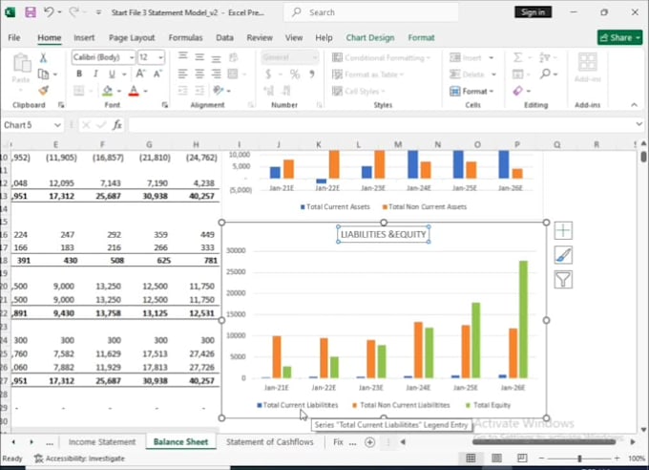Switch to Page Break Preview icon
649x470 pixels.
click(522, 458)
